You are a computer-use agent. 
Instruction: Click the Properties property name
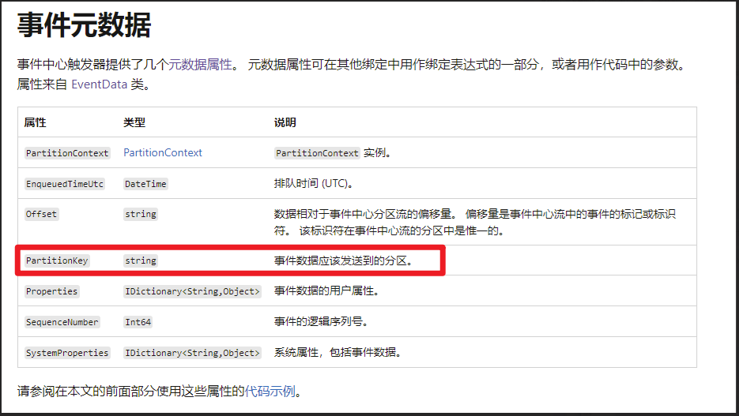tap(51, 291)
